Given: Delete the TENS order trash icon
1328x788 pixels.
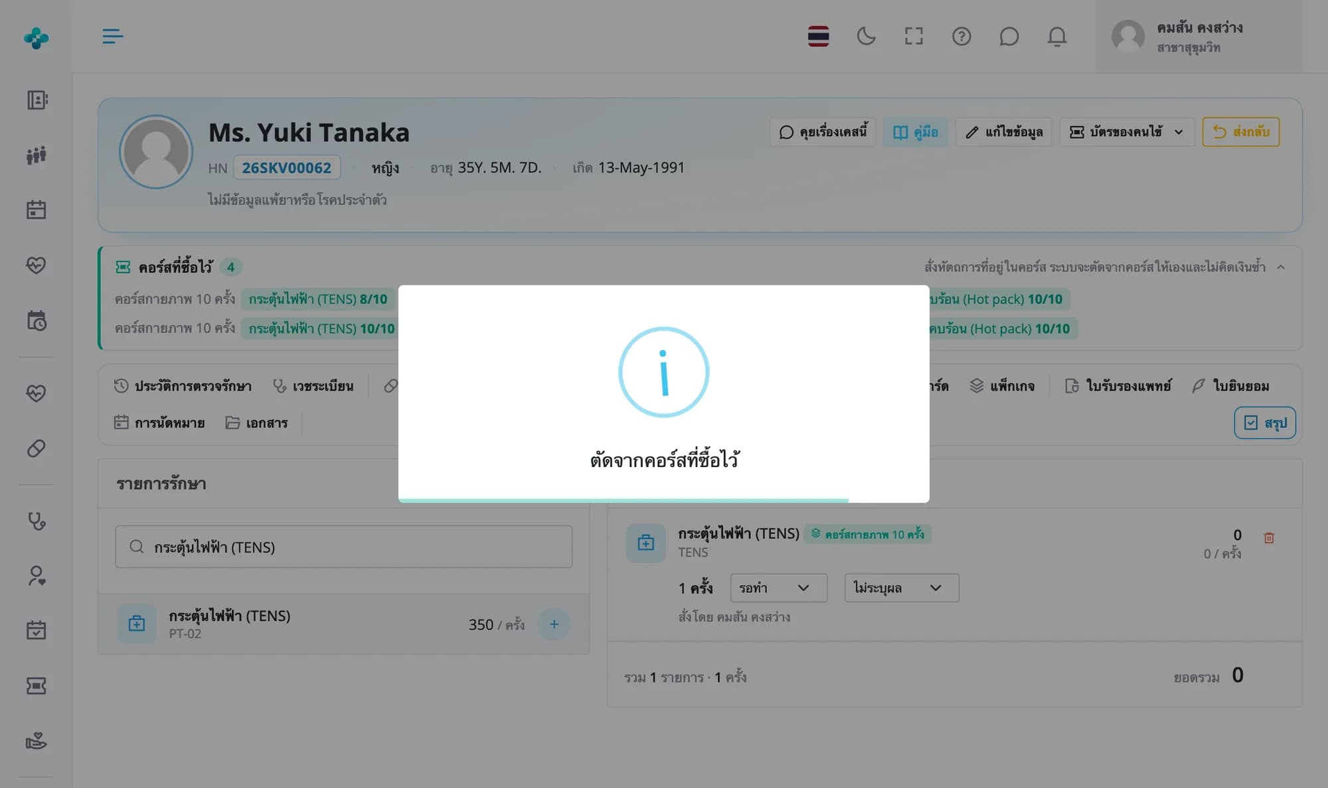Looking at the screenshot, I should tap(1269, 538).
